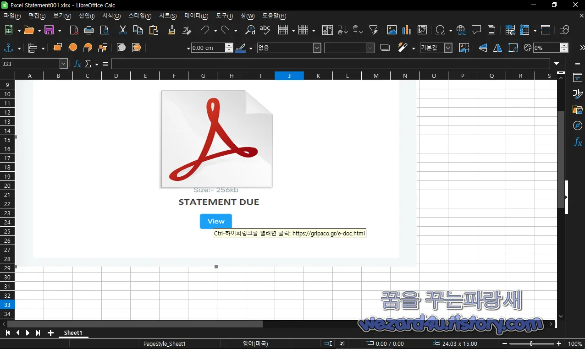Open the Open-file recent documents arrow
Image resolution: width=585 pixels, height=349 pixels.
[39, 31]
